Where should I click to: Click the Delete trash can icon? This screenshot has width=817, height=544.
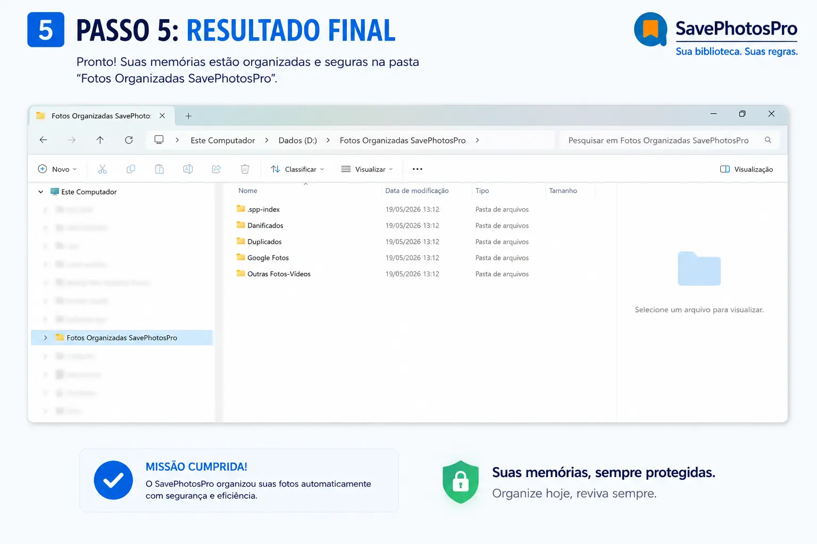coord(245,169)
